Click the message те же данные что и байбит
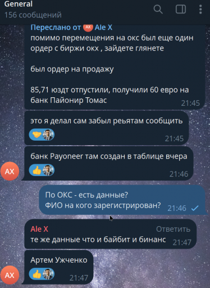This screenshot has width=210, height=288. coord(98,240)
